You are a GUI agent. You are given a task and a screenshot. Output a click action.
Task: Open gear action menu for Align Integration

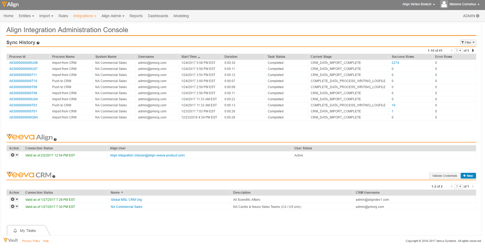pos(14,155)
